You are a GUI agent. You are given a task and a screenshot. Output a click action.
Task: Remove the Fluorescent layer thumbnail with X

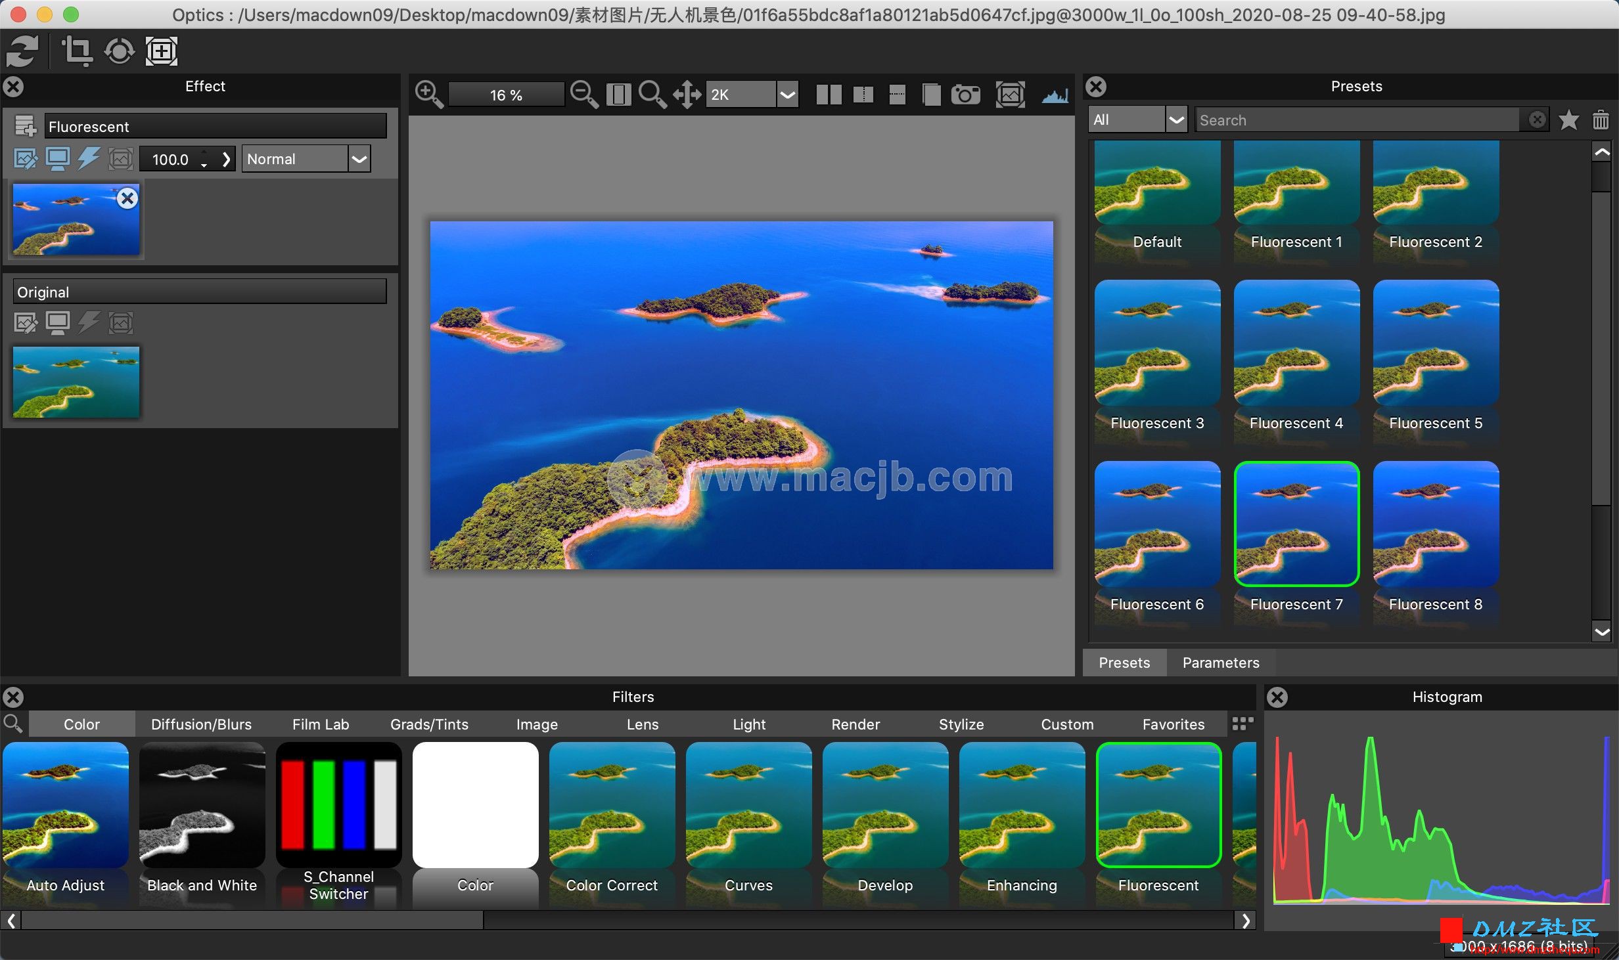[127, 198]
